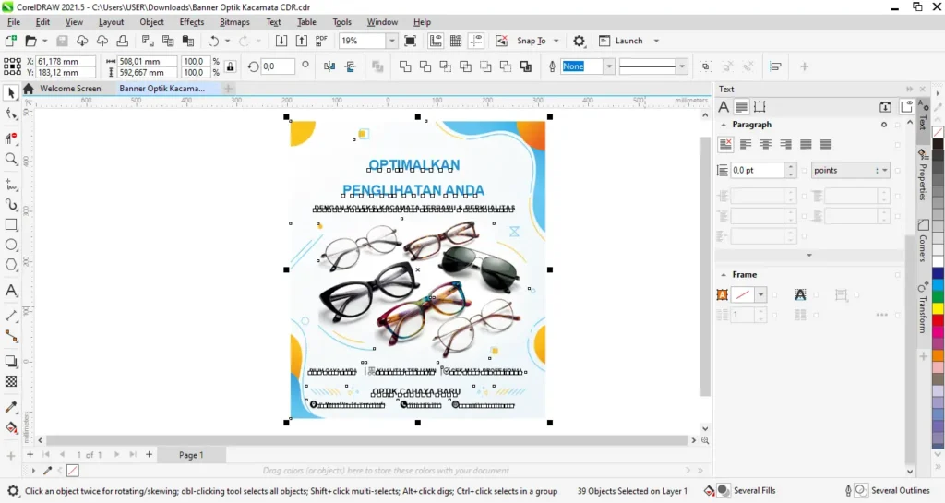Click the rotation angle field
Screen dimensions: 945x503
278,66
